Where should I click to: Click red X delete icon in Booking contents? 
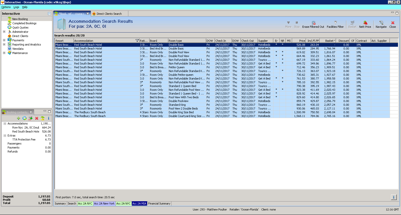(37, 118)
